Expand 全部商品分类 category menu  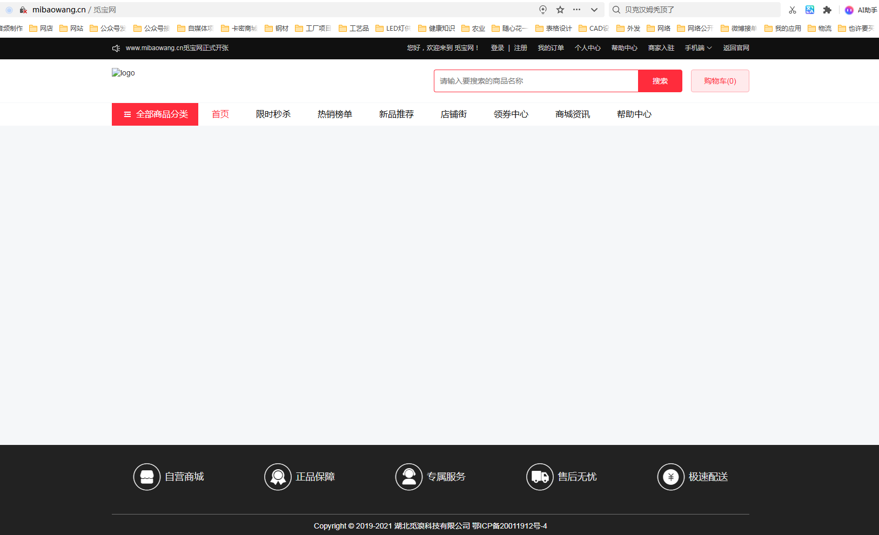[155, 114]
